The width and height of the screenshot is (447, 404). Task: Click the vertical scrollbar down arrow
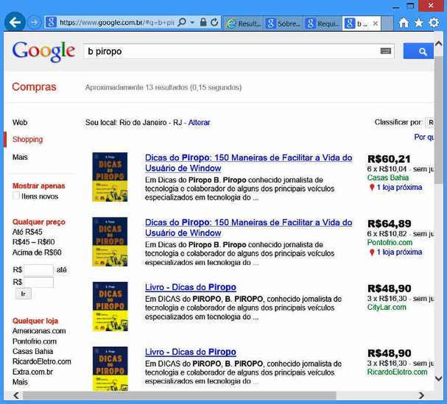pos(438,379)
